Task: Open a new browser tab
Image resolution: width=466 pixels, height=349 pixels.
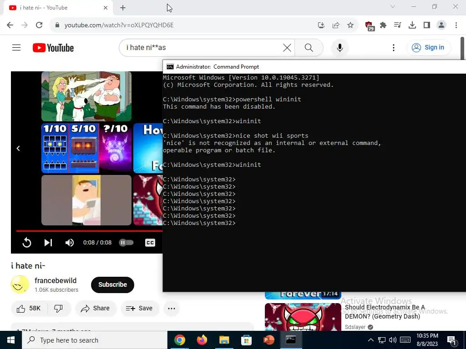Action: [x=123, y=8]
